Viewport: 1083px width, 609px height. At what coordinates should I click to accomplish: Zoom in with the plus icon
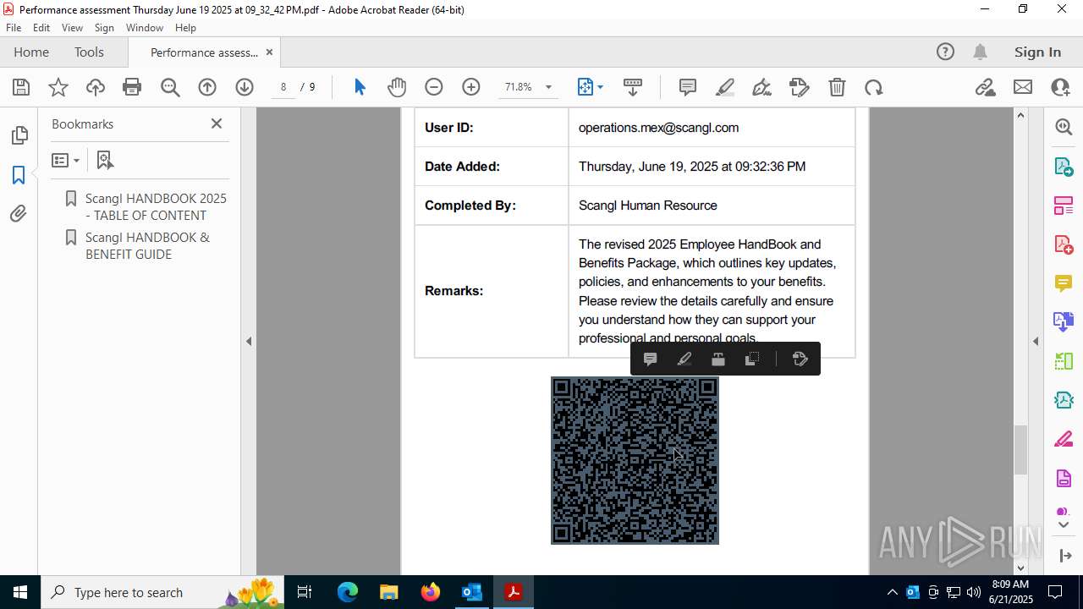pos(471,87)
